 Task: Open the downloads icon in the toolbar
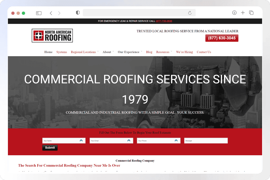point(234,13)
